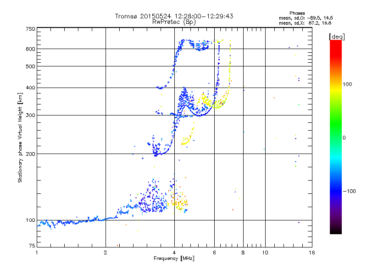Click the x-axis label "8"
Image resolution: width=367 pixels, height=275 pixels.
click(243, 253)
